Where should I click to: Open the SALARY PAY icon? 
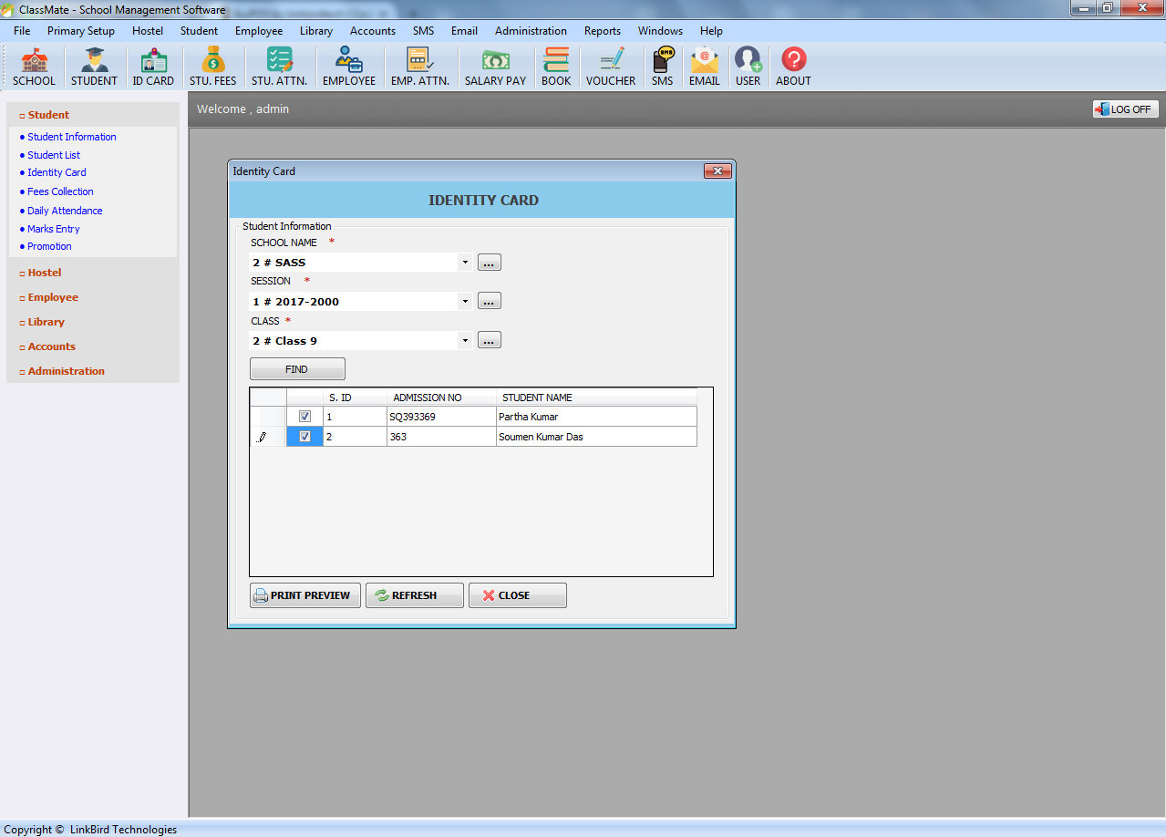(494, 65)
